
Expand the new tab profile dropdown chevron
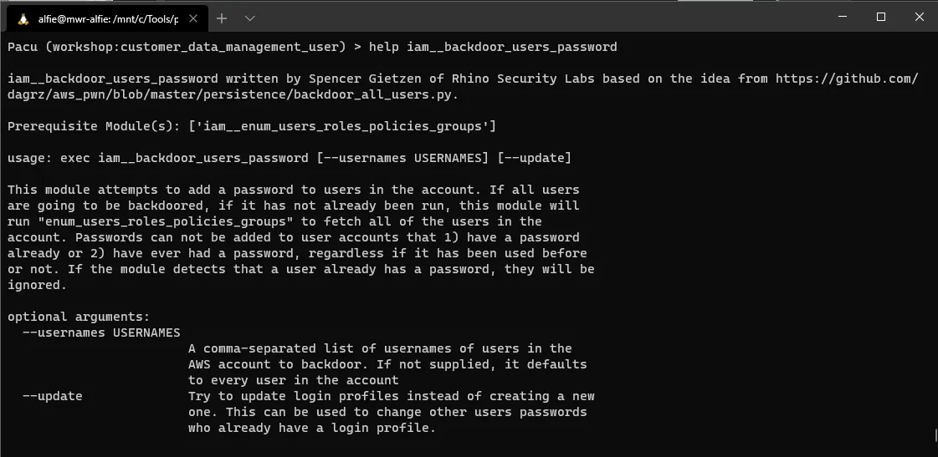(250, 18)
